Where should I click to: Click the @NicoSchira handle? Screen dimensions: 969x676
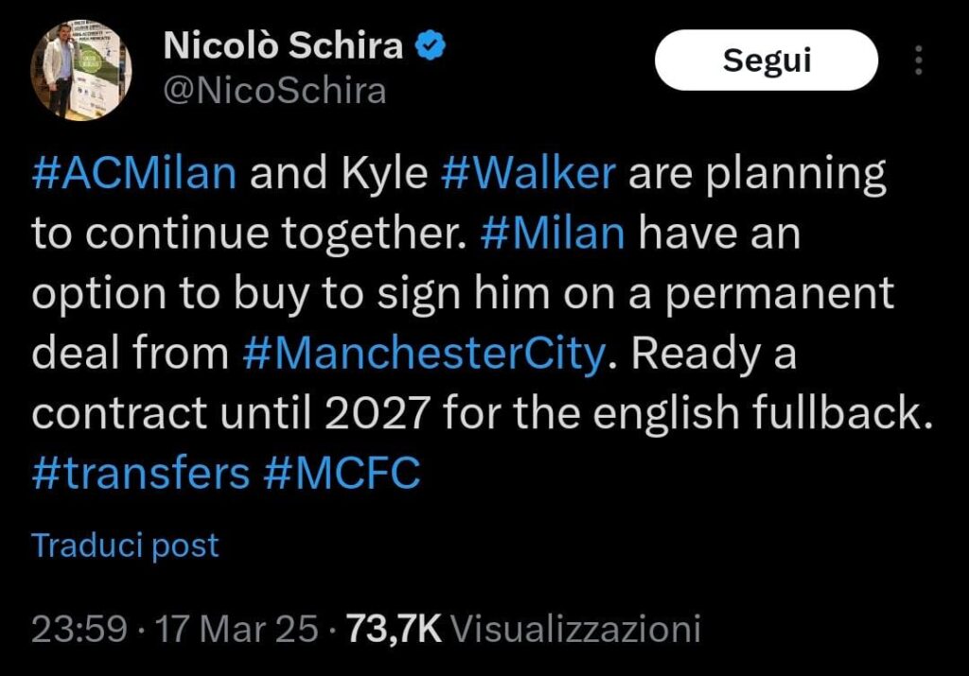click(275, 90)
